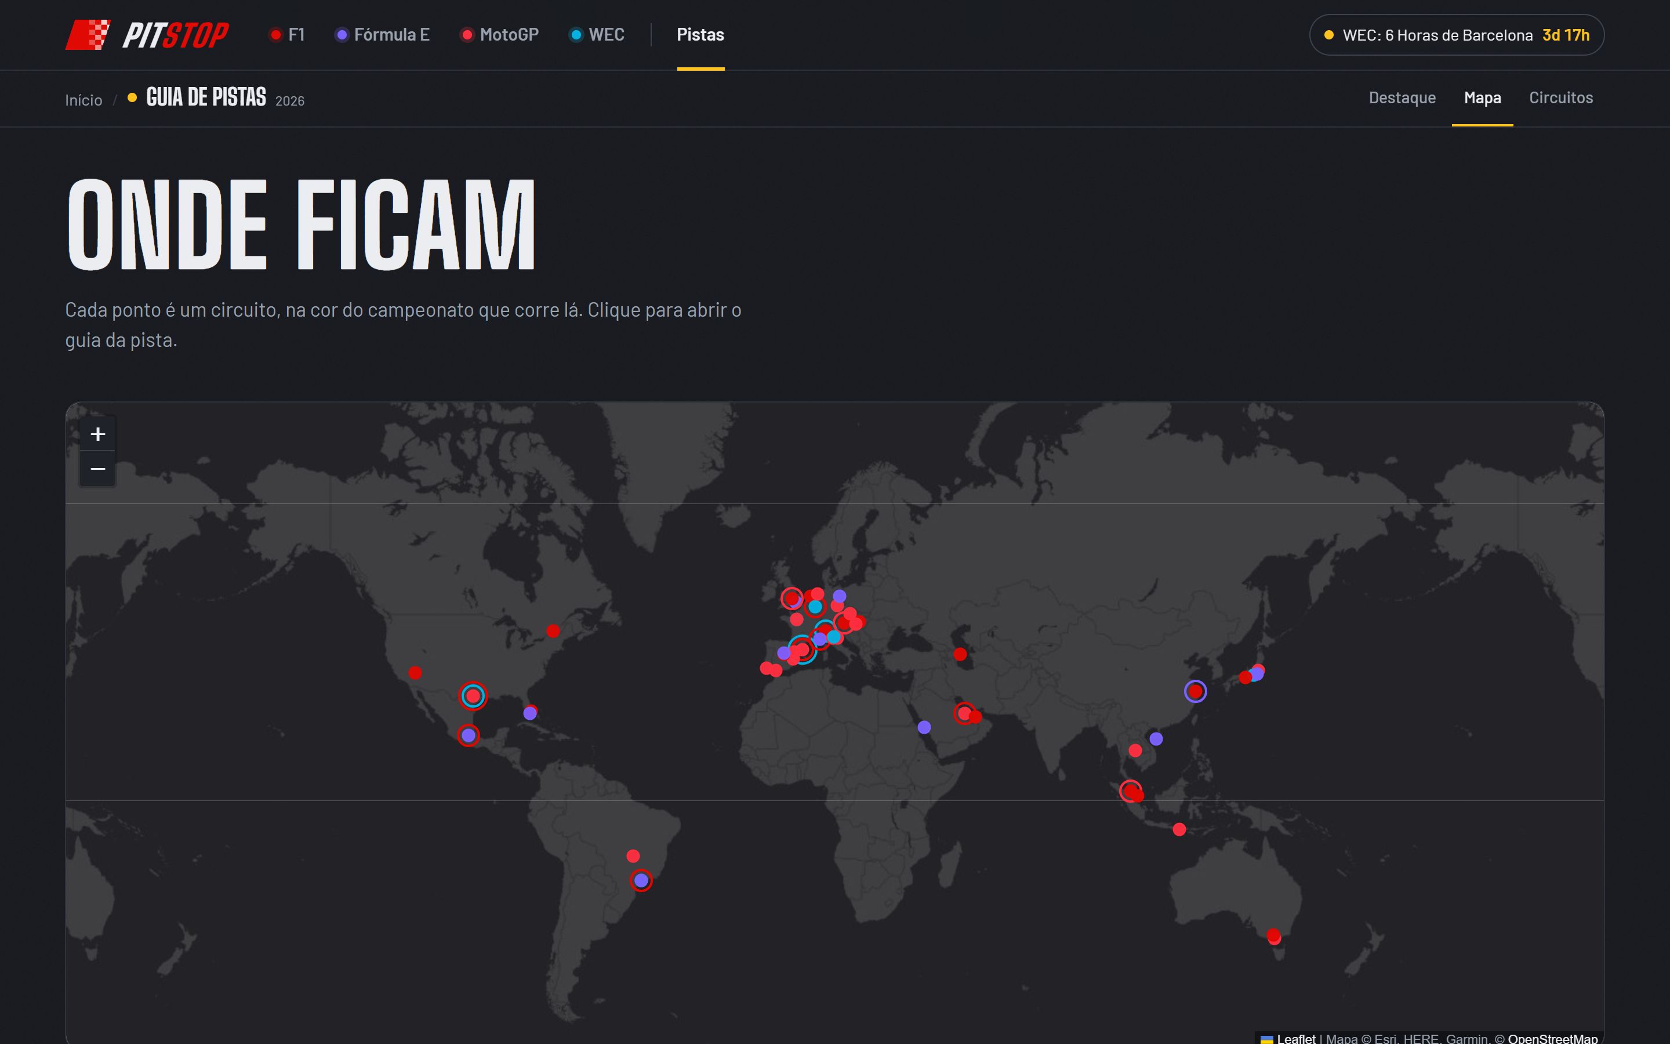1670x1044 pixels.
Task: Click the red marker in US southwest
Action: [x=415, y=673]
